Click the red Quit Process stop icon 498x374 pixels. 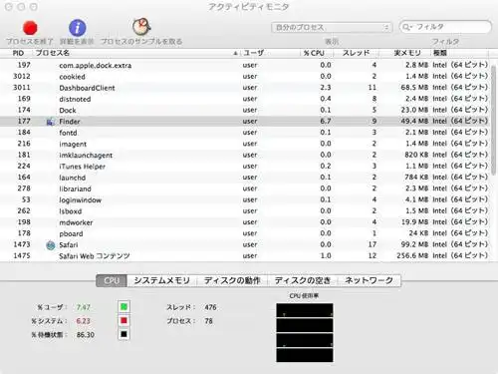[30, 28]
